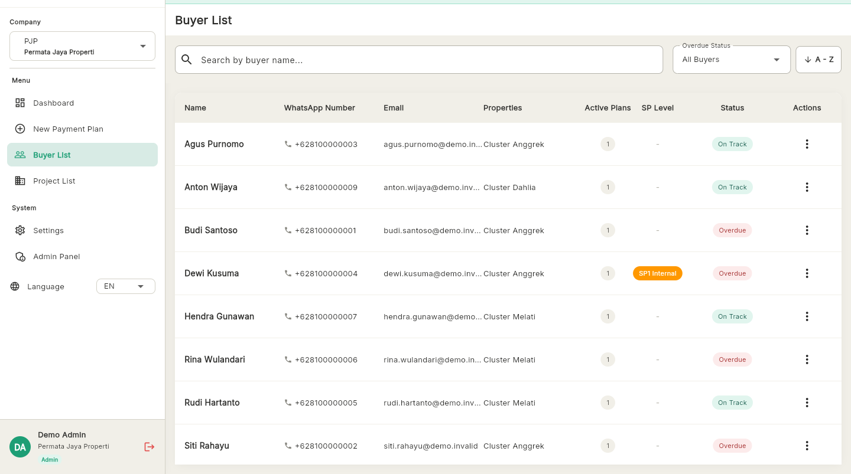Click the Buyer List people icon
The height and width of the screenshot is (474, 851).
click(x=20, y=155)
